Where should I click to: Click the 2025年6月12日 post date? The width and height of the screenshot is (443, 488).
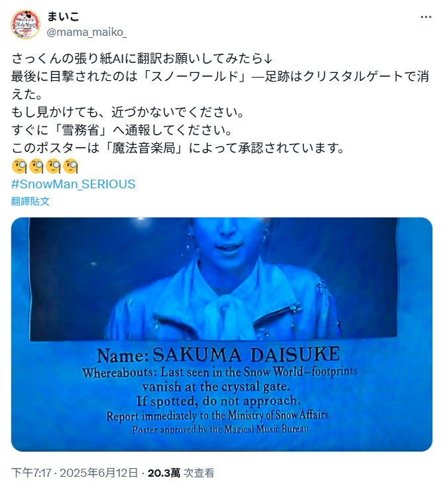[99, 473]
